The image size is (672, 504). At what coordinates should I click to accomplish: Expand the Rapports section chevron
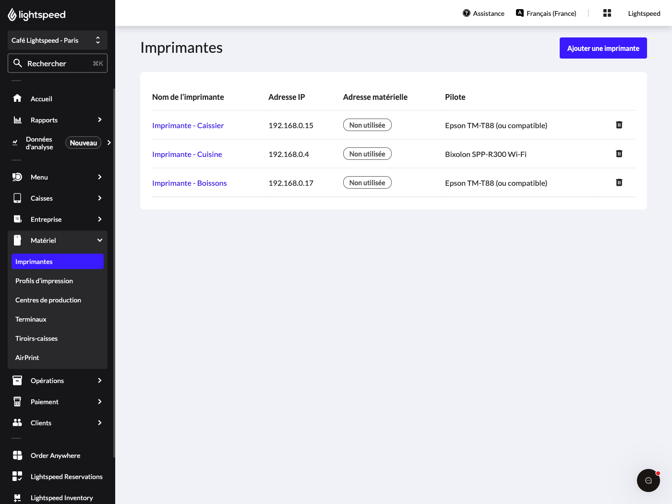(100, 120)
